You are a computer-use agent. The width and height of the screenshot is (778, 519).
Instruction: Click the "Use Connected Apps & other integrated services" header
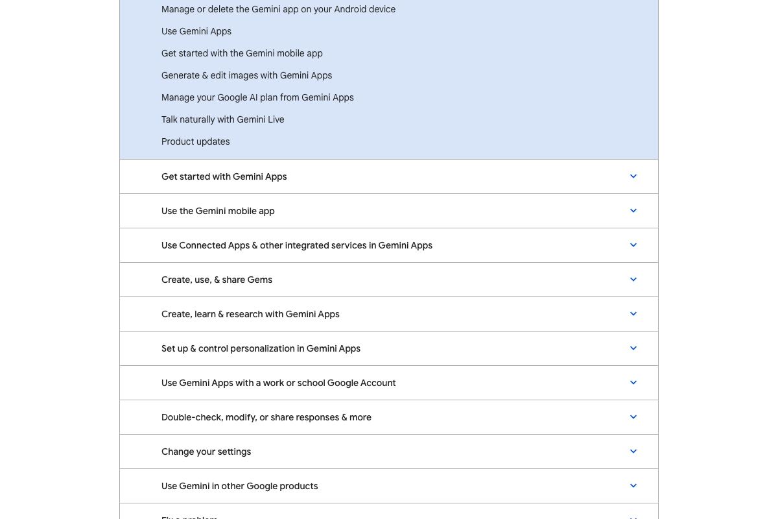[x=297, y=245]
